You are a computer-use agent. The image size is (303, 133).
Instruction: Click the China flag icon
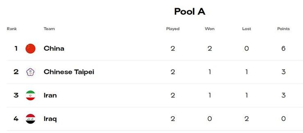[x=31, y=49]
